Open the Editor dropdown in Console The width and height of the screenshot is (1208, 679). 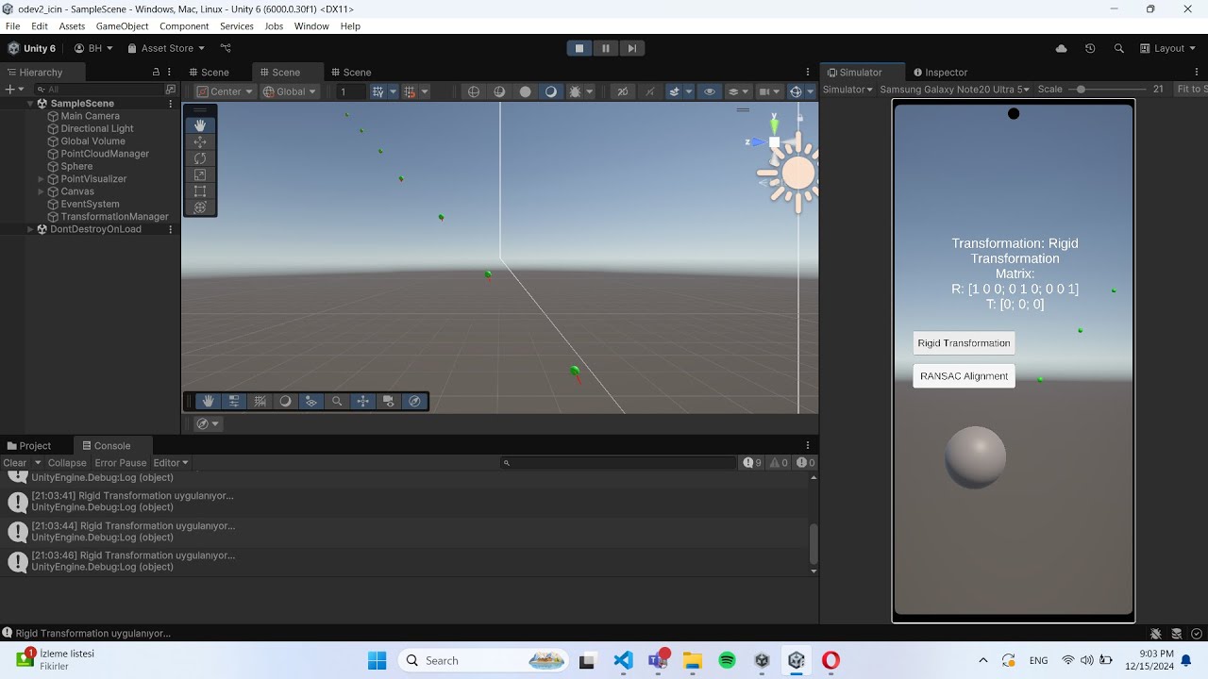(171, 463)
